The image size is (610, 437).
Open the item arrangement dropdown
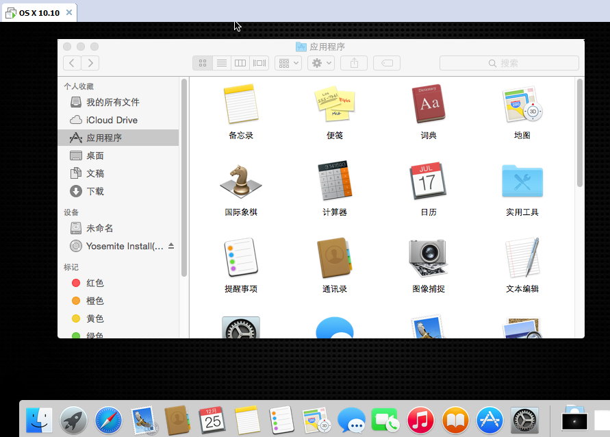pyautogui.click(x=288, y=63)
